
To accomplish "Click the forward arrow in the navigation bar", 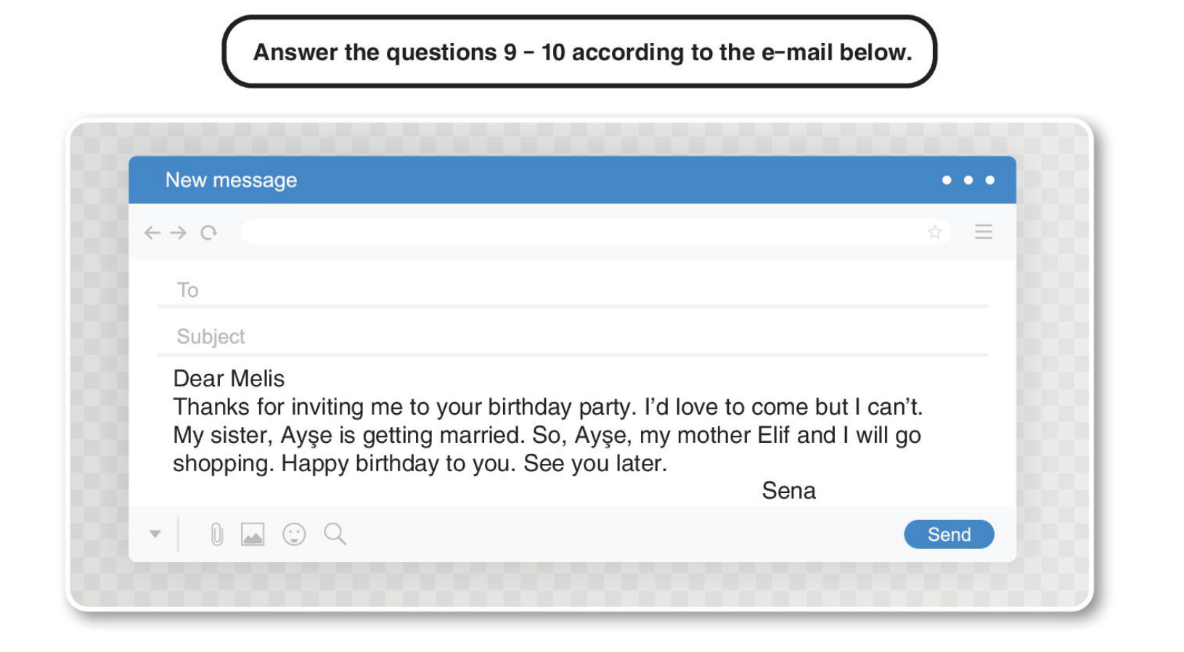I will 179,233.
